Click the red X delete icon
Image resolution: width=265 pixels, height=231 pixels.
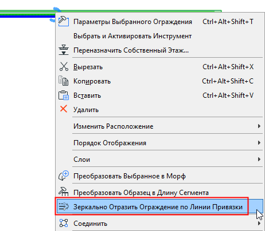[64, 109]
